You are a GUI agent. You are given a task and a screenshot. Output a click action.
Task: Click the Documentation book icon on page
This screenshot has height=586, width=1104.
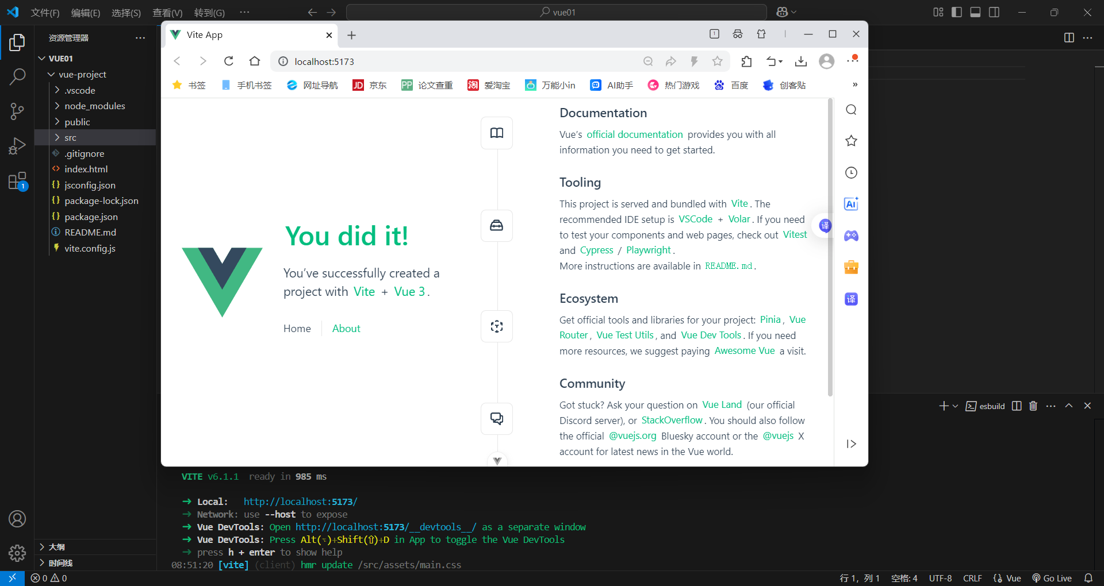click(497, 133)
